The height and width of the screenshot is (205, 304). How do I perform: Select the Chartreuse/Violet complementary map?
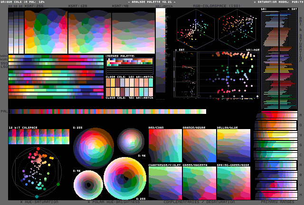click(x=165, y=182)
